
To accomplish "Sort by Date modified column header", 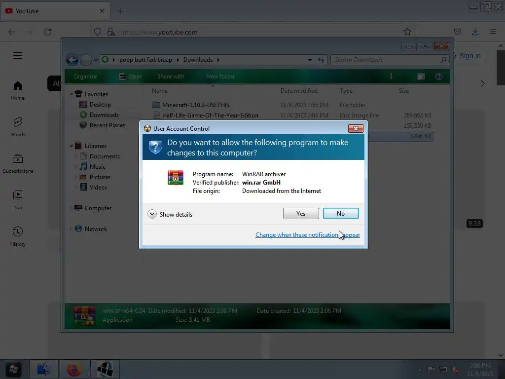I will click(x=299, y=91).
